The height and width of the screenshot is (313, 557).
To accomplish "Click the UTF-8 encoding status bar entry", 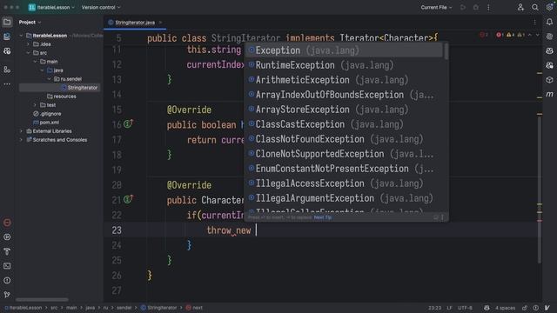I will [465, 308].
